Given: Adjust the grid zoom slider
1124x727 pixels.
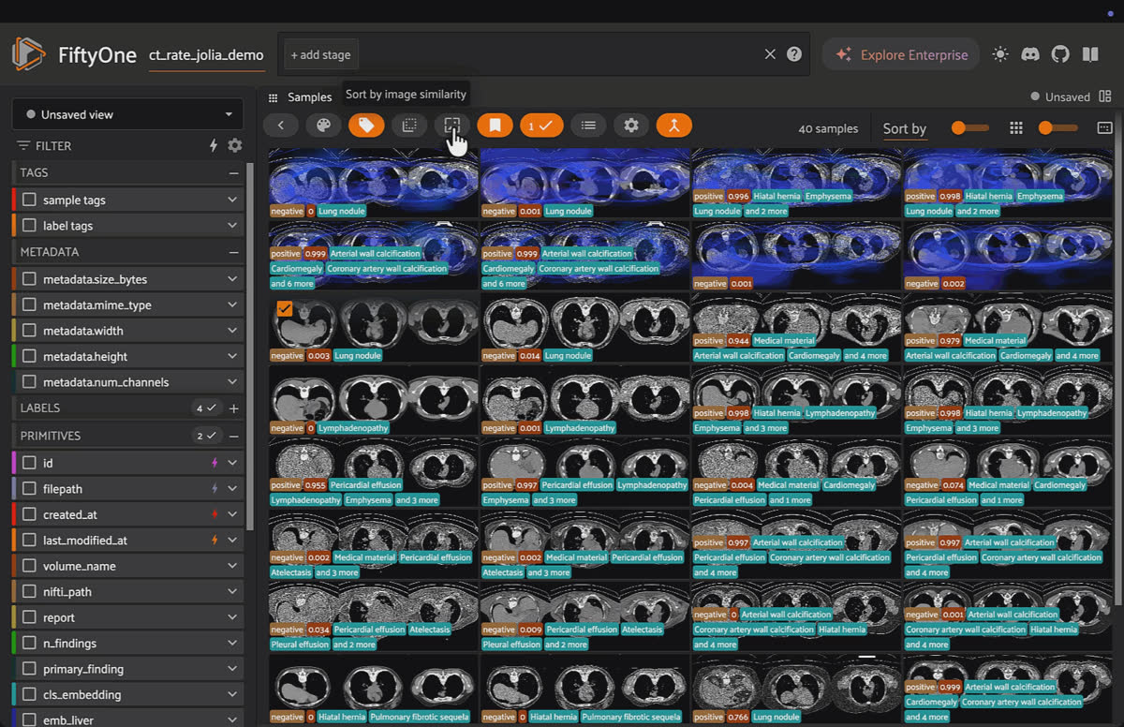Looking at the screenshot, I should [x=1058, y=127].
